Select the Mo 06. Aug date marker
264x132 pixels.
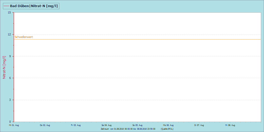click(x=168, y=125)
